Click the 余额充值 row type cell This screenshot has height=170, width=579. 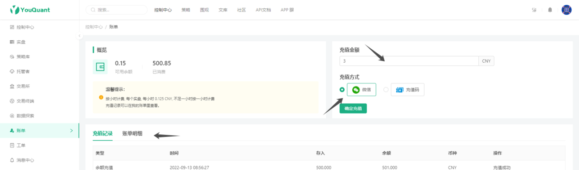pyautogui.click(x=104, y=167)
